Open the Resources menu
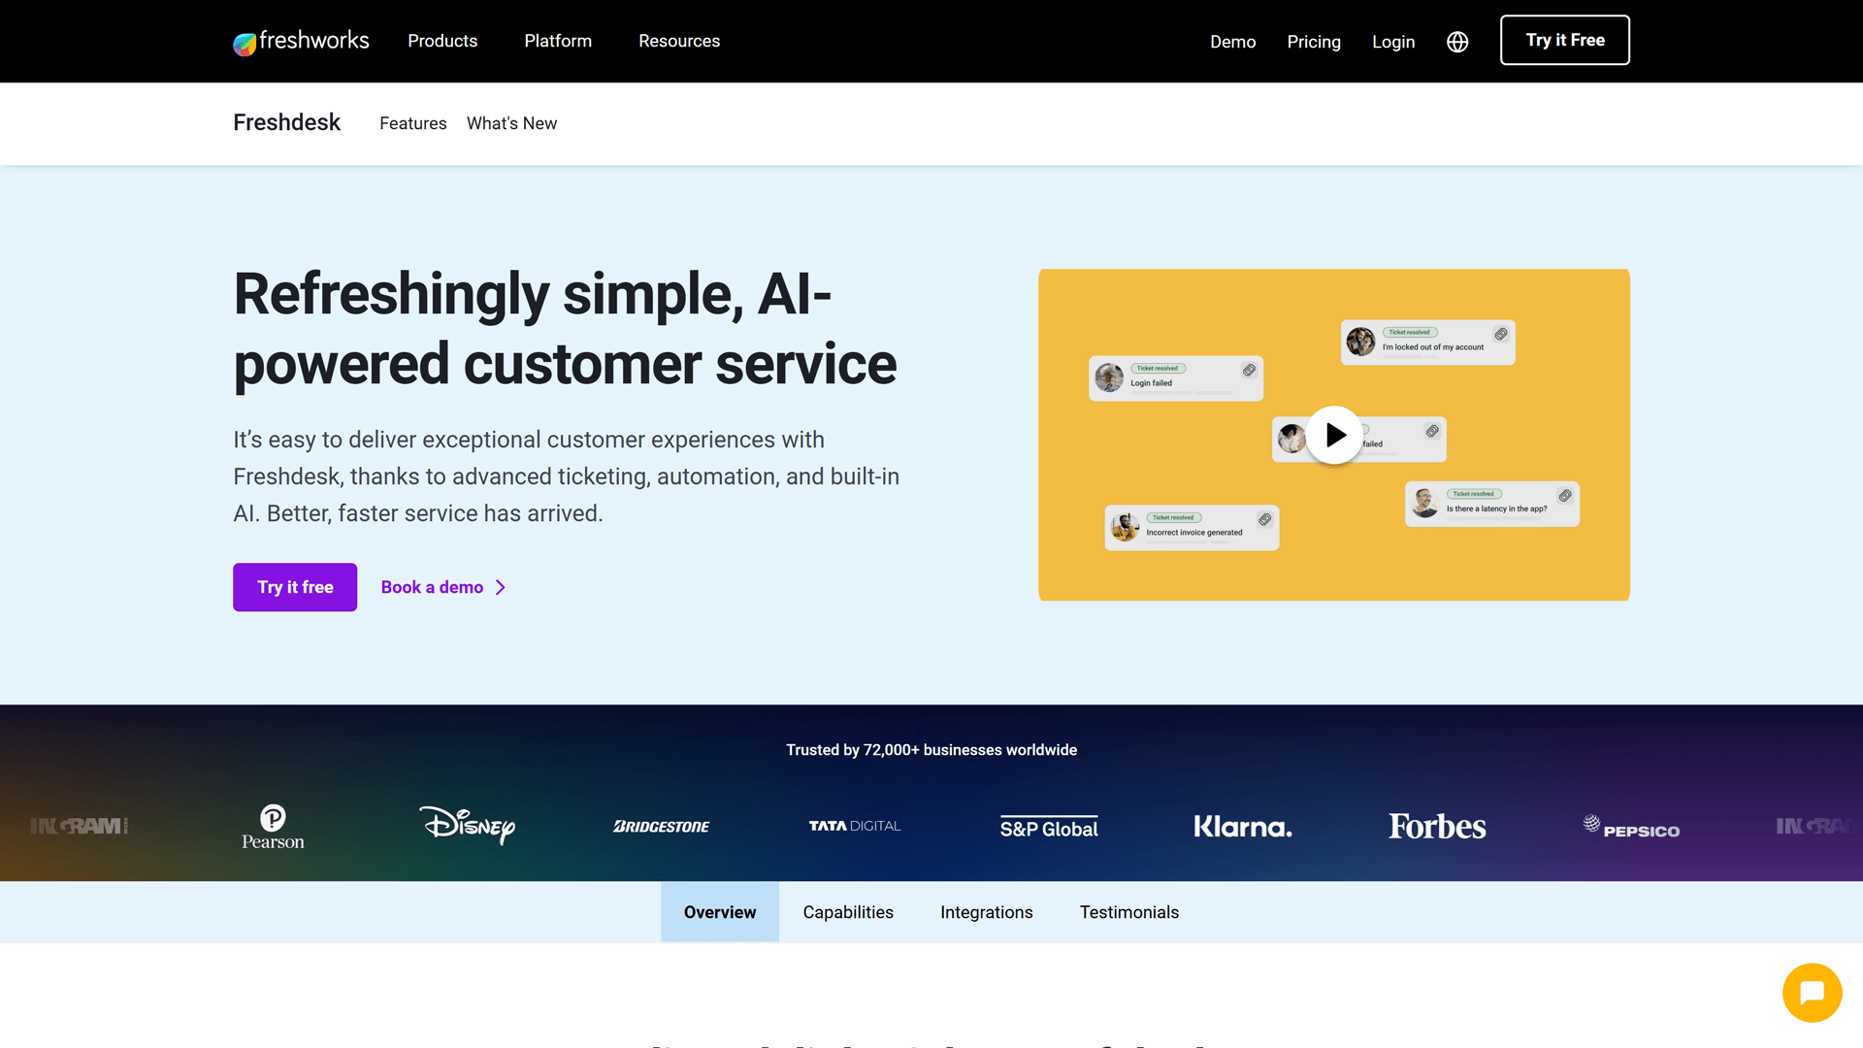Screen dimensions: 1863x1048 679,41
